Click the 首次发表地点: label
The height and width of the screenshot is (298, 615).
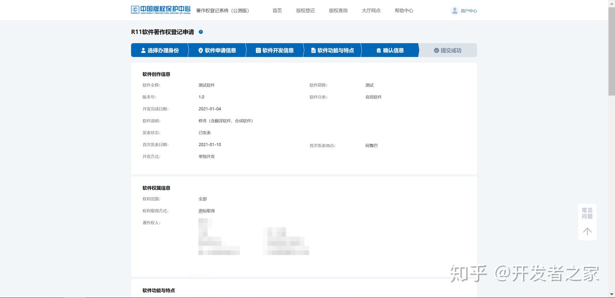tap(322, 146)
